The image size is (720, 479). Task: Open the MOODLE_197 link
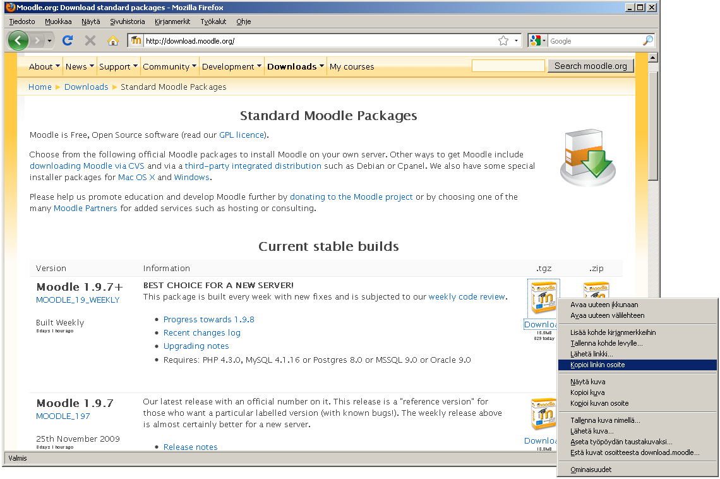[63, 416]
